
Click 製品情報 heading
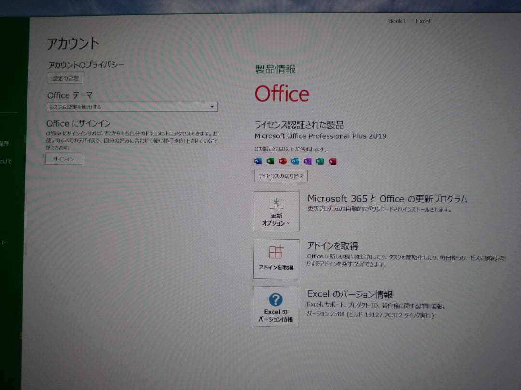click(275, 69)
